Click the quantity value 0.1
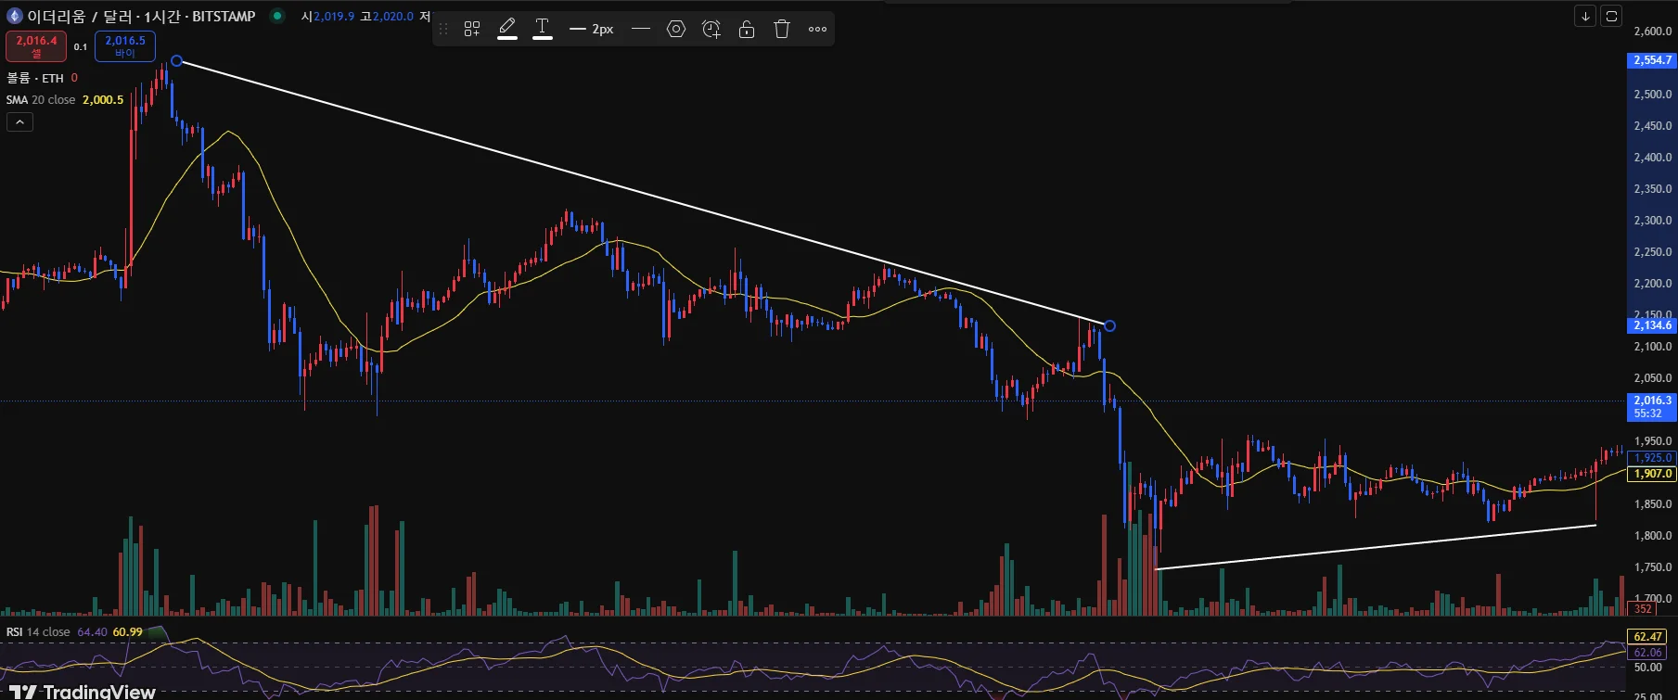 coord(81,46)
